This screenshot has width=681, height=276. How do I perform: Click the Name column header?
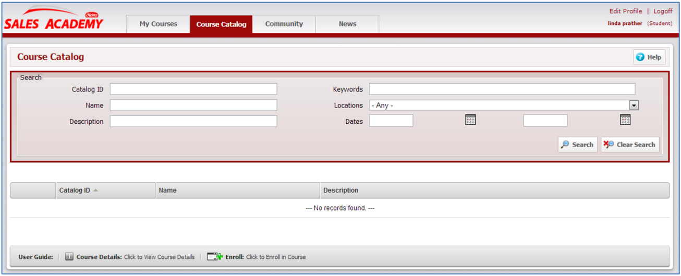pos(168,190)
